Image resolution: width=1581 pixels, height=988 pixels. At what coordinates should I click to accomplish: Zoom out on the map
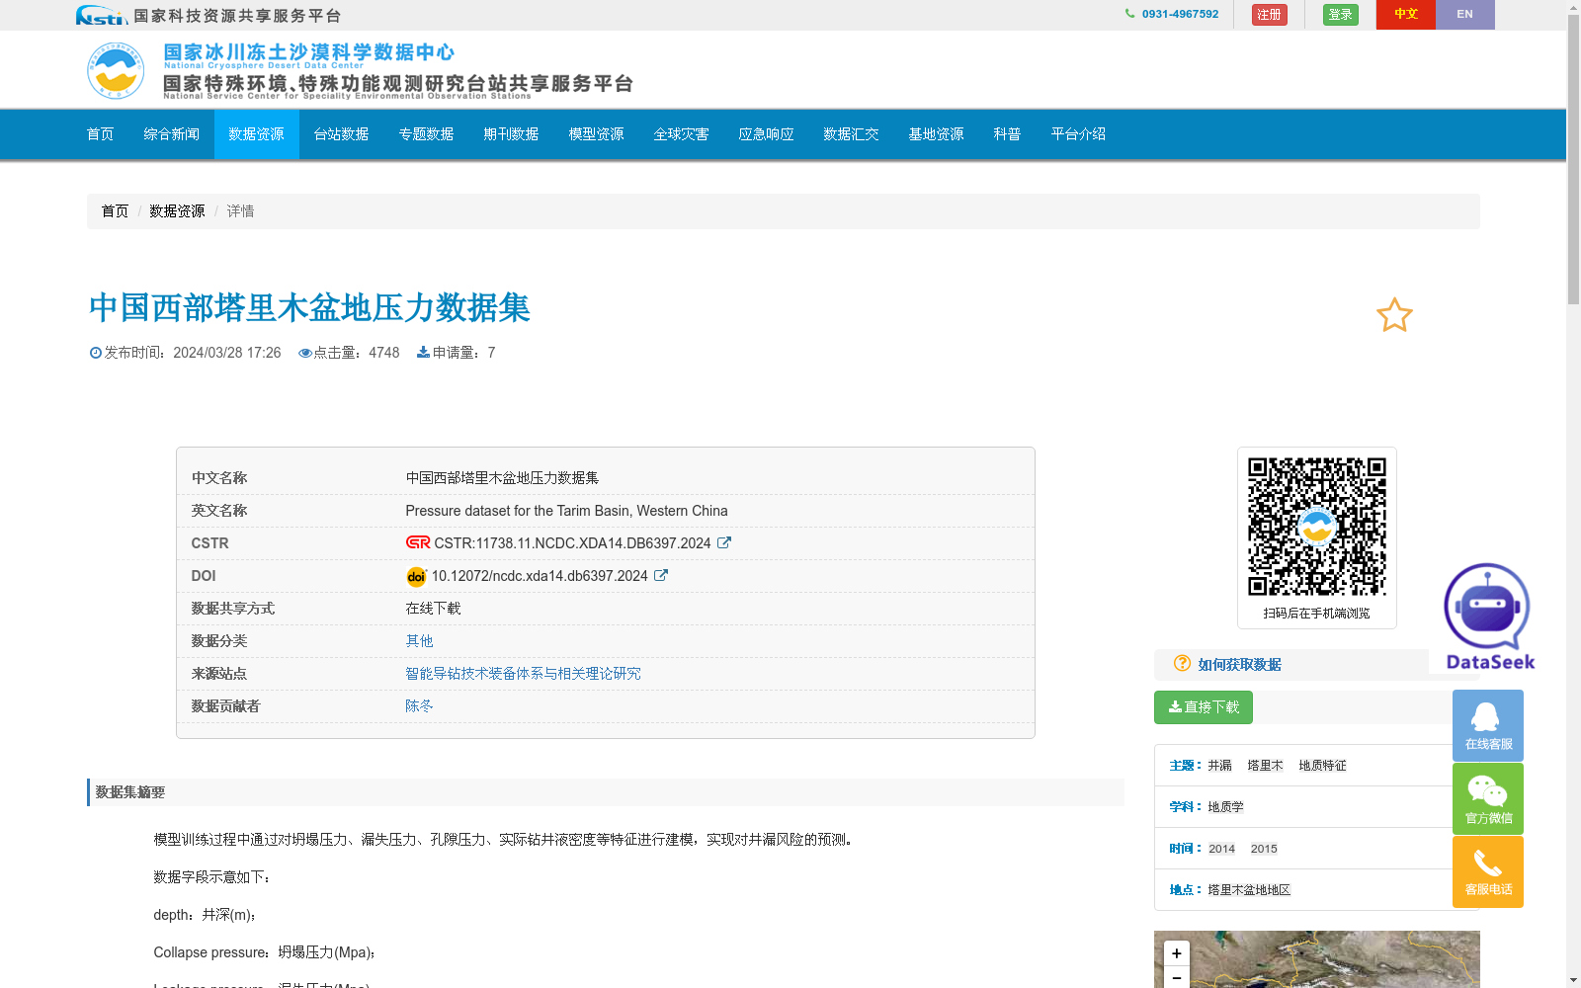(1176, 977)
